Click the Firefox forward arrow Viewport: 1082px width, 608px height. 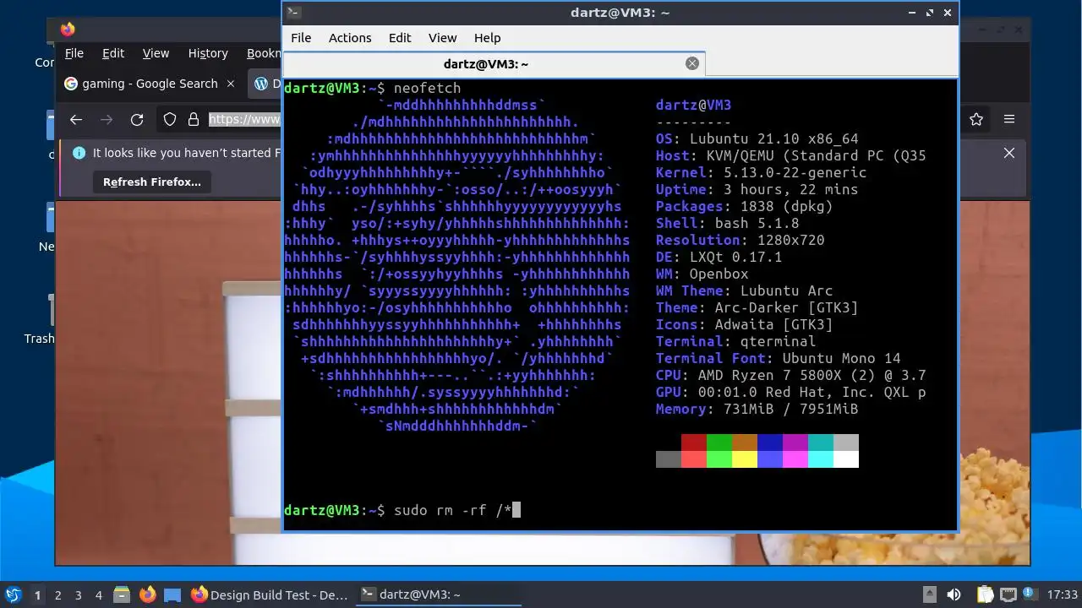tap(107, 120)
